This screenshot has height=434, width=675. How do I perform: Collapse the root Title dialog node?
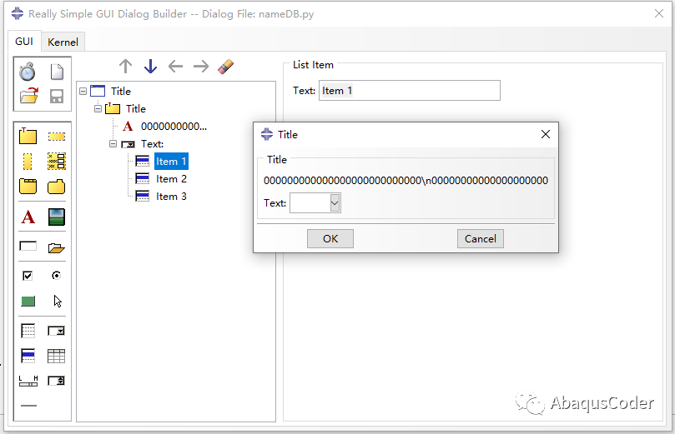click(x=83, y=91)
